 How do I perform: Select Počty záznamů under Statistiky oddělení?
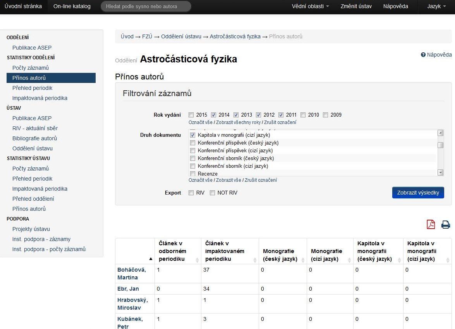pyautogui.click(x=31, y=68)
